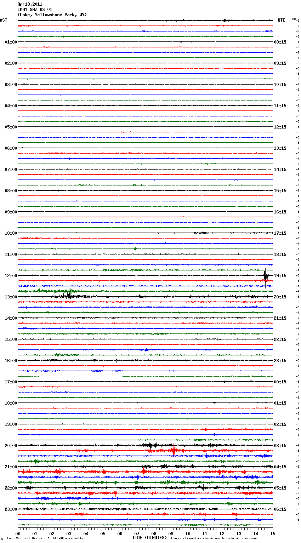Image resolution: width=301 pixels, height=543 pixels.
Task: Click the MST timezone label
Action: coord(4,20)
